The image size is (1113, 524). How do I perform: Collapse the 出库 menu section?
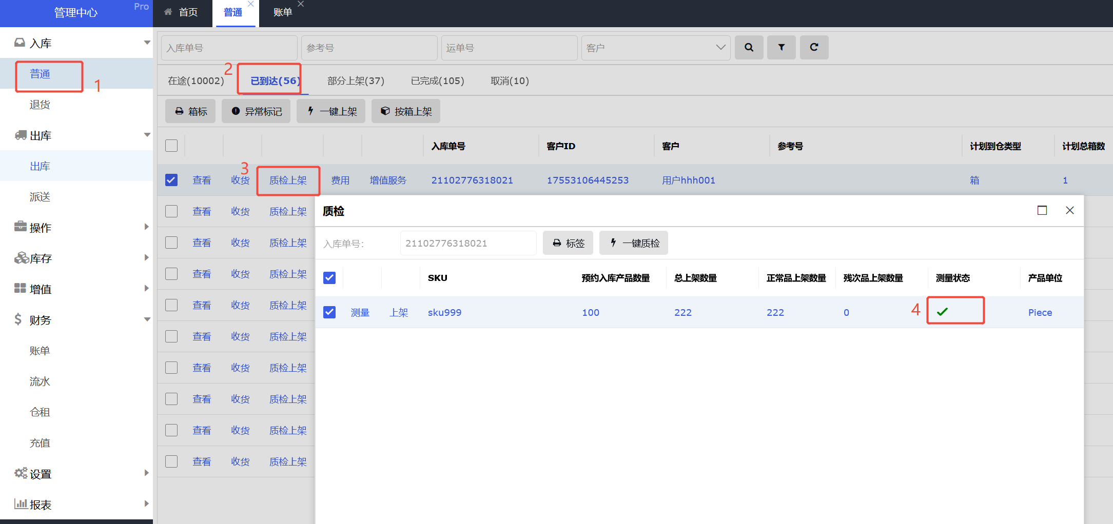click(147, 135)
